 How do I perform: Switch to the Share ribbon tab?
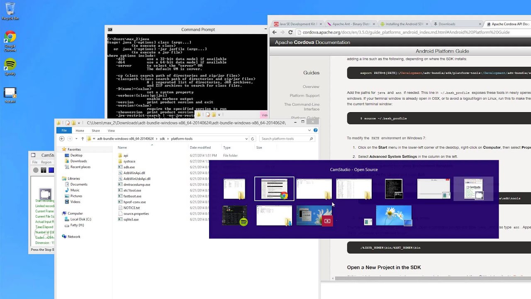tap(95, 130)
